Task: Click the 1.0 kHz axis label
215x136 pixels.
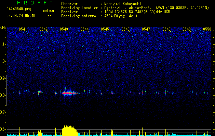Action: (3, 61)
